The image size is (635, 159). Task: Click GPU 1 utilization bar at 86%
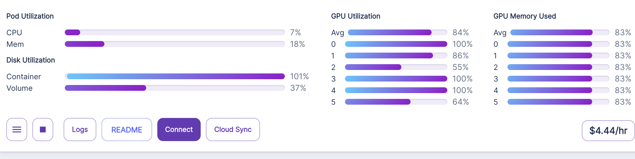pos(396,56)
